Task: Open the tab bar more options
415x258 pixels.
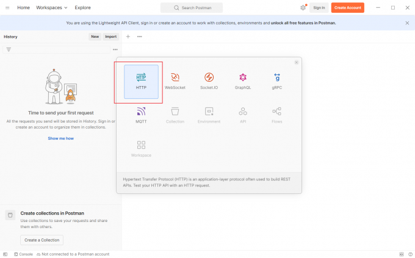Action: click(140, 37)
